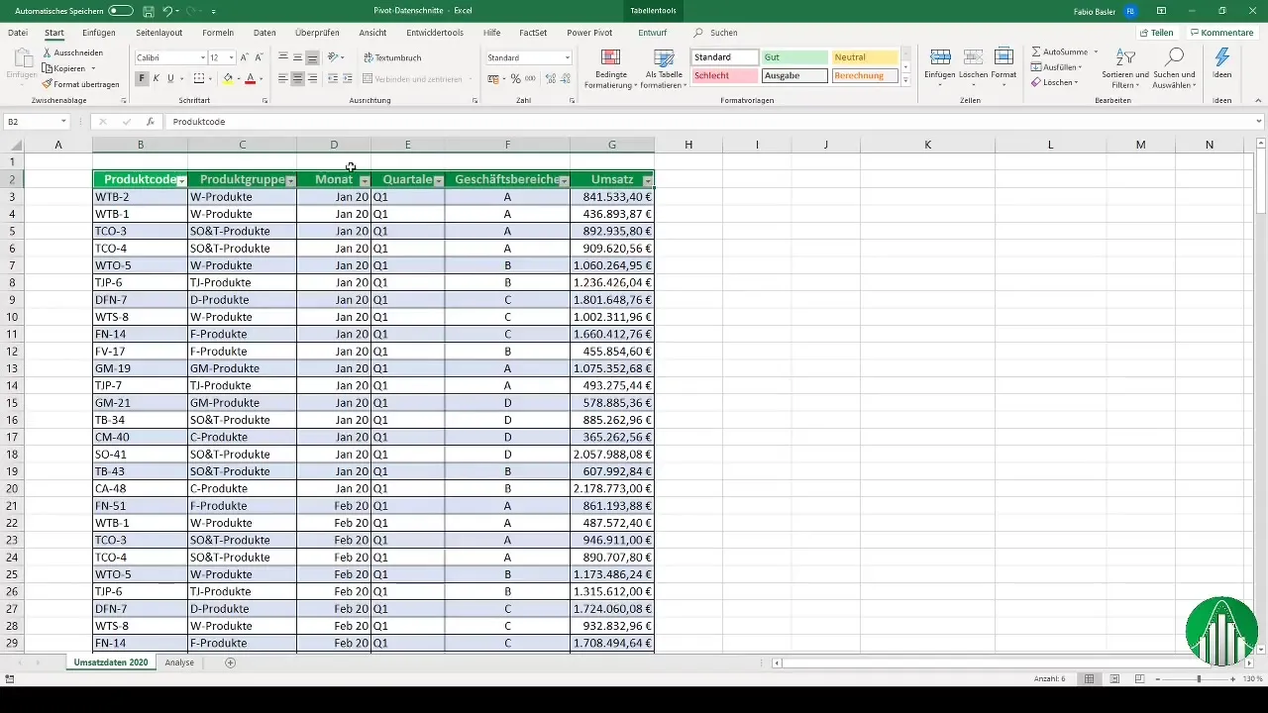Save the workbook with disk icon
Image resolution: width=1268 pixels, height=713 pixels.
point(148,11)
